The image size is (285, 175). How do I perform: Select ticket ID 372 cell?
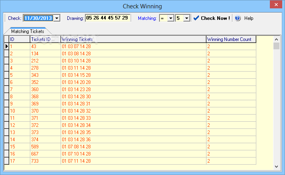[x=45, y=125]
